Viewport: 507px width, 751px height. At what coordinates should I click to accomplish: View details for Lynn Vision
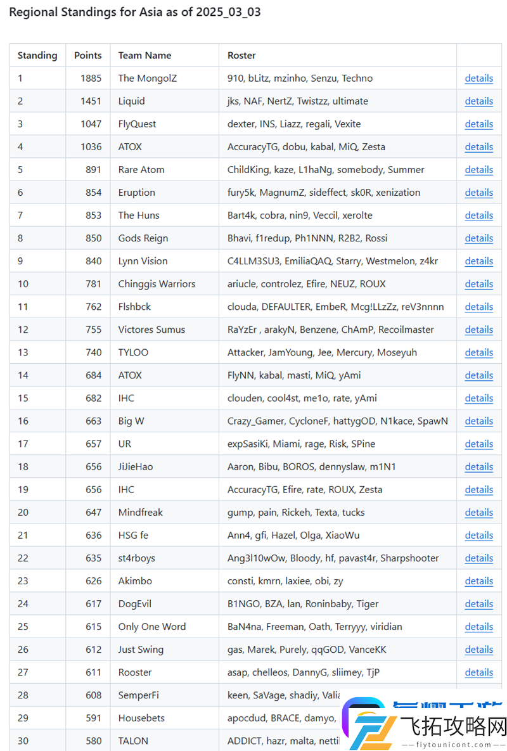(478, 261)
